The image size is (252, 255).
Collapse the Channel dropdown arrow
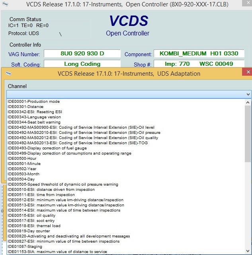[x=248, y=94]
